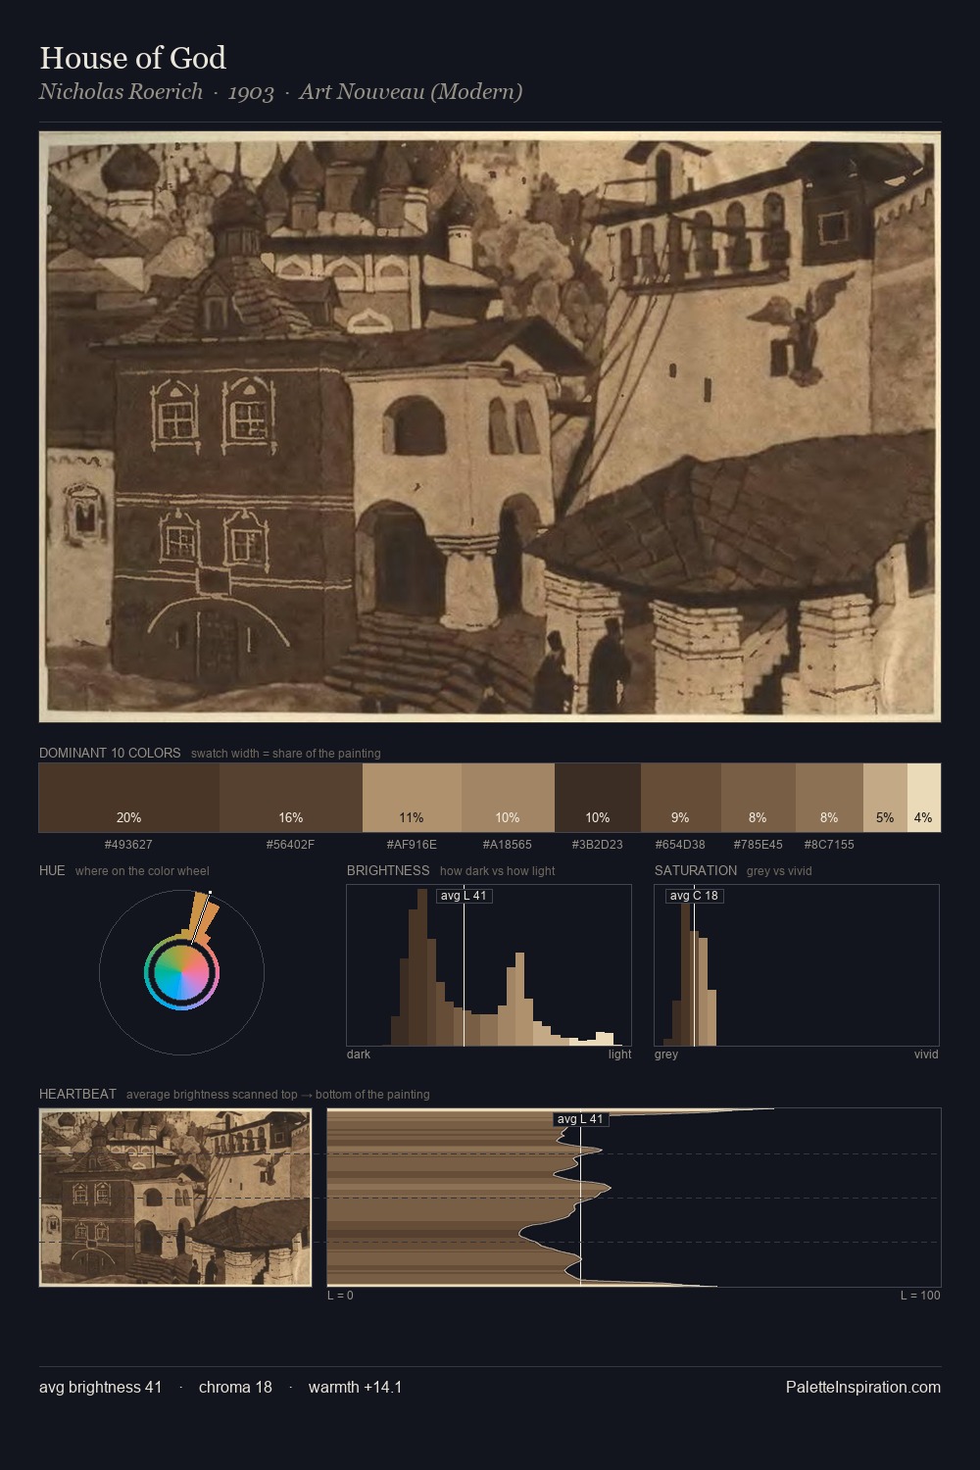
Task: Select the 9% swatch #654D38
Action: [681, 798]
